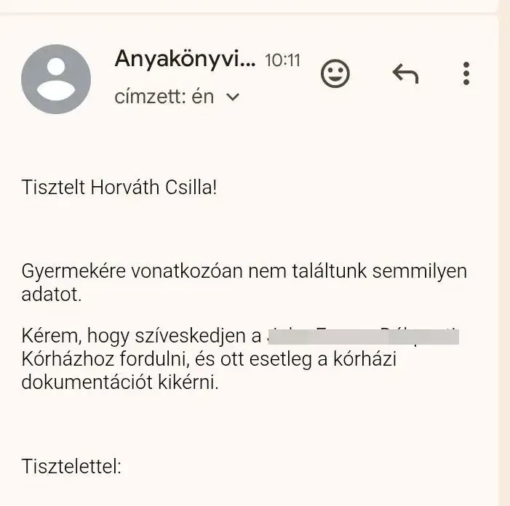Click the name 'Csilla' in the greeting
Viewport: 510px width, 506px height.
click(x=191, y=187)
